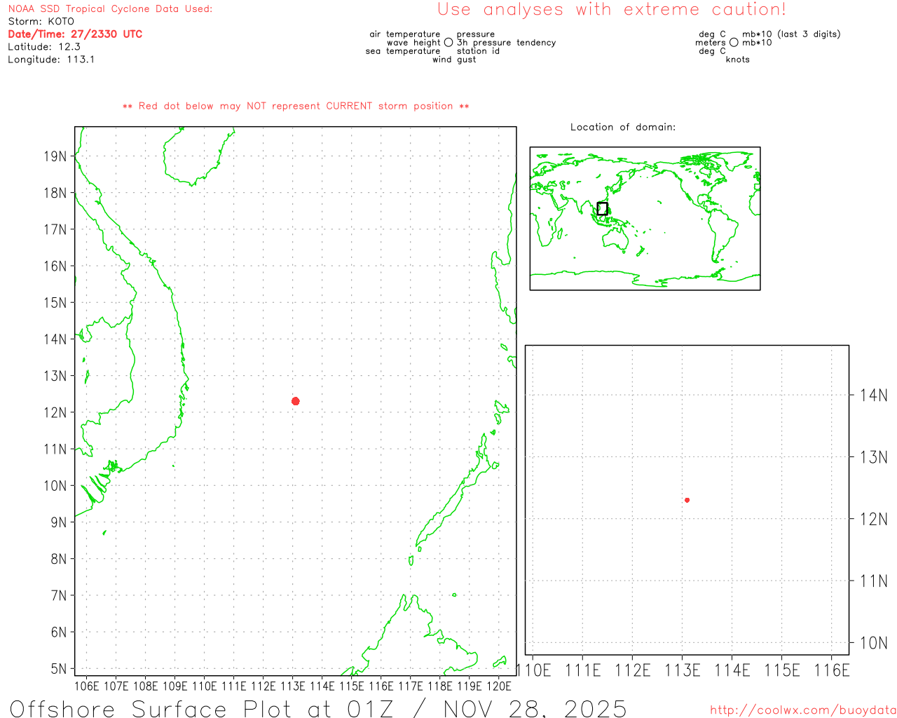Click the 19N label on main map axis

pyautogui.click(x=55, y=156)
